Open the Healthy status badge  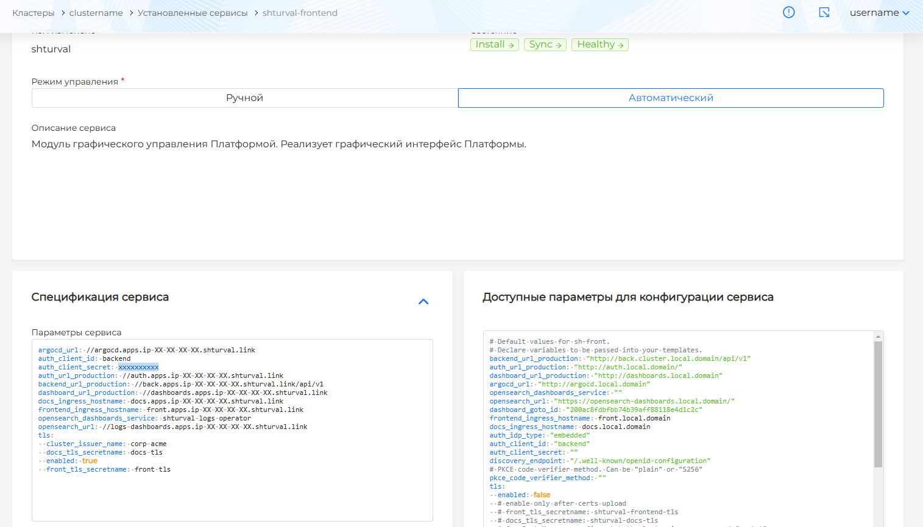coord(600,44)
